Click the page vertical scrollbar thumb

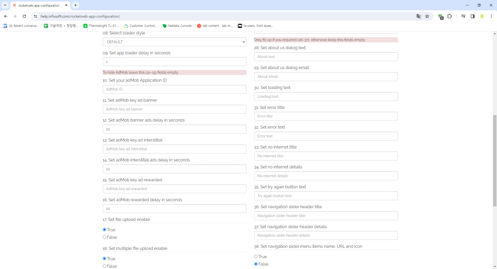coord(495,161)
